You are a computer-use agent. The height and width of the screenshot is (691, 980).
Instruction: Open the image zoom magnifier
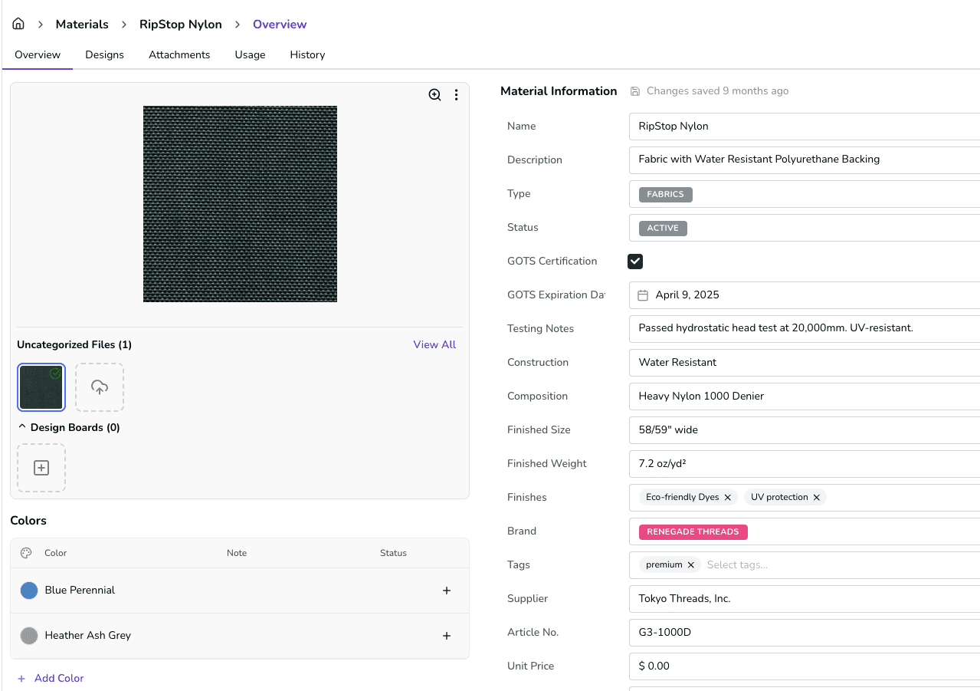point(434,94)
